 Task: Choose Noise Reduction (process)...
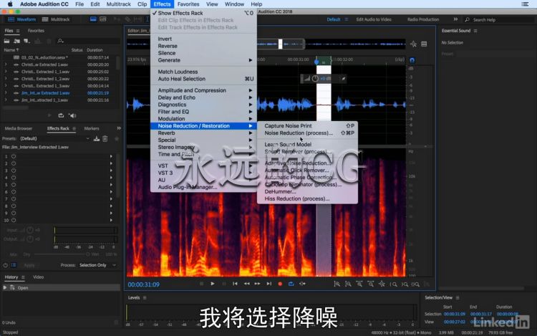point(307,133)
